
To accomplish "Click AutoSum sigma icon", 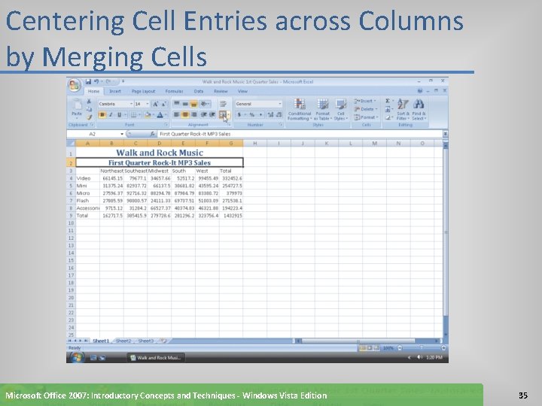I will 388,101.
